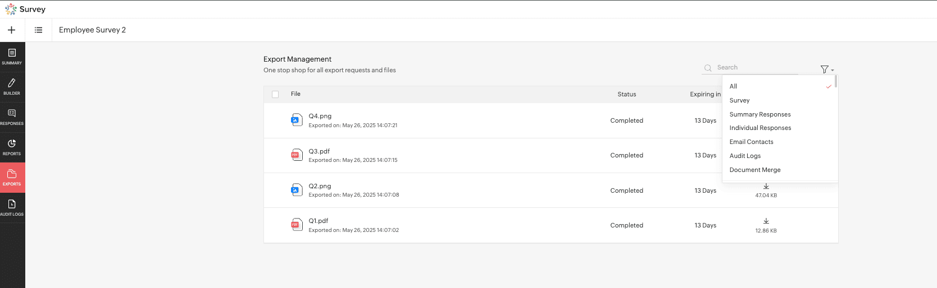This screenshot has height=288, width=937.
Task: Click the Employee Survey 2 title
Action: (x=92, y=30)
